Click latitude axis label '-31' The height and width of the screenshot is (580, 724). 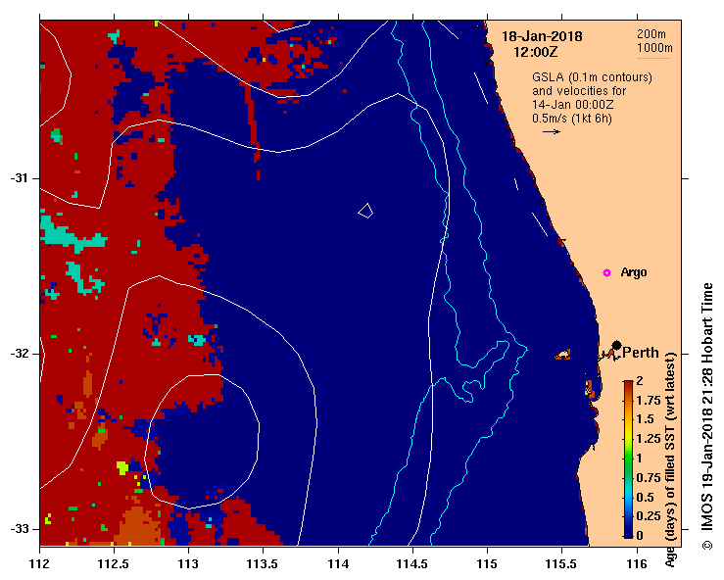click(19, 178)
